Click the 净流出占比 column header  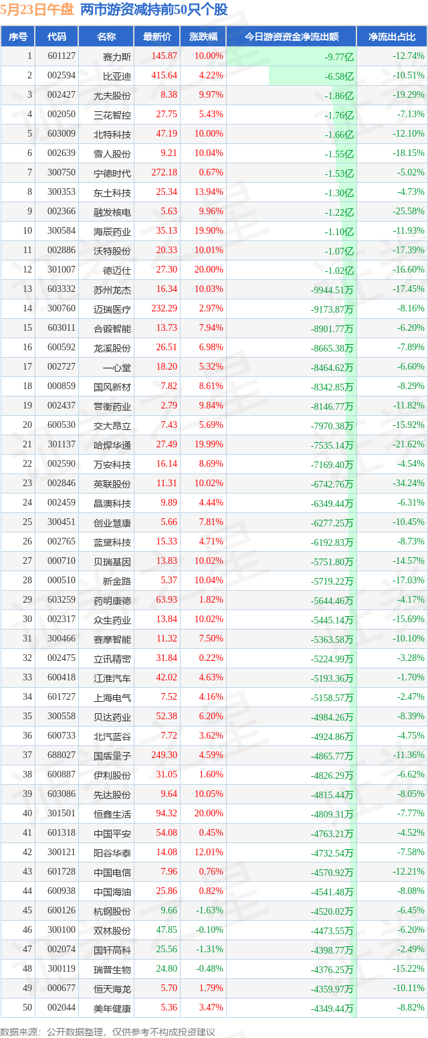point(393,37)
